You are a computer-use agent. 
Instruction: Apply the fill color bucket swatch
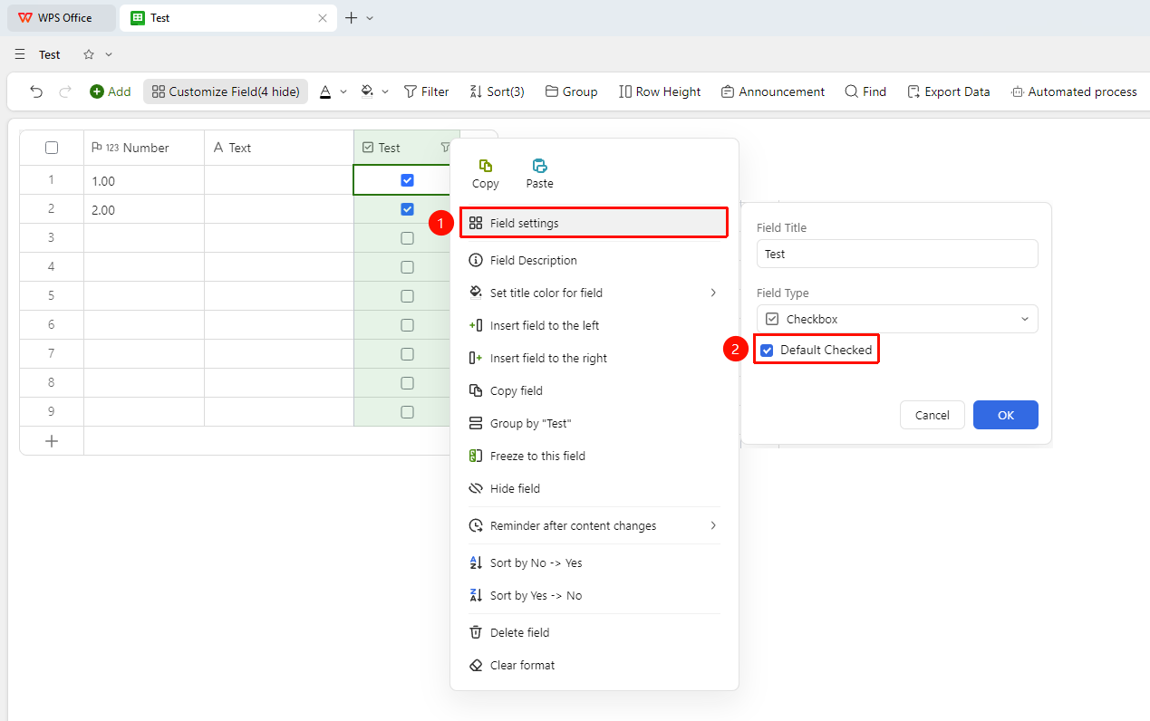click(x=367, y=91)
